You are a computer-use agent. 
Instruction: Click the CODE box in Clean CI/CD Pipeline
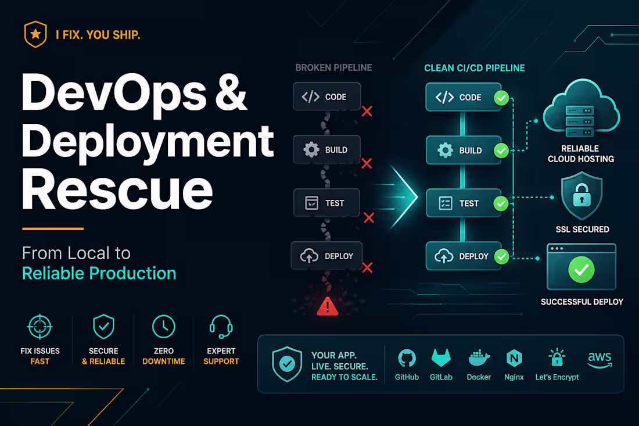click(464, 97)
